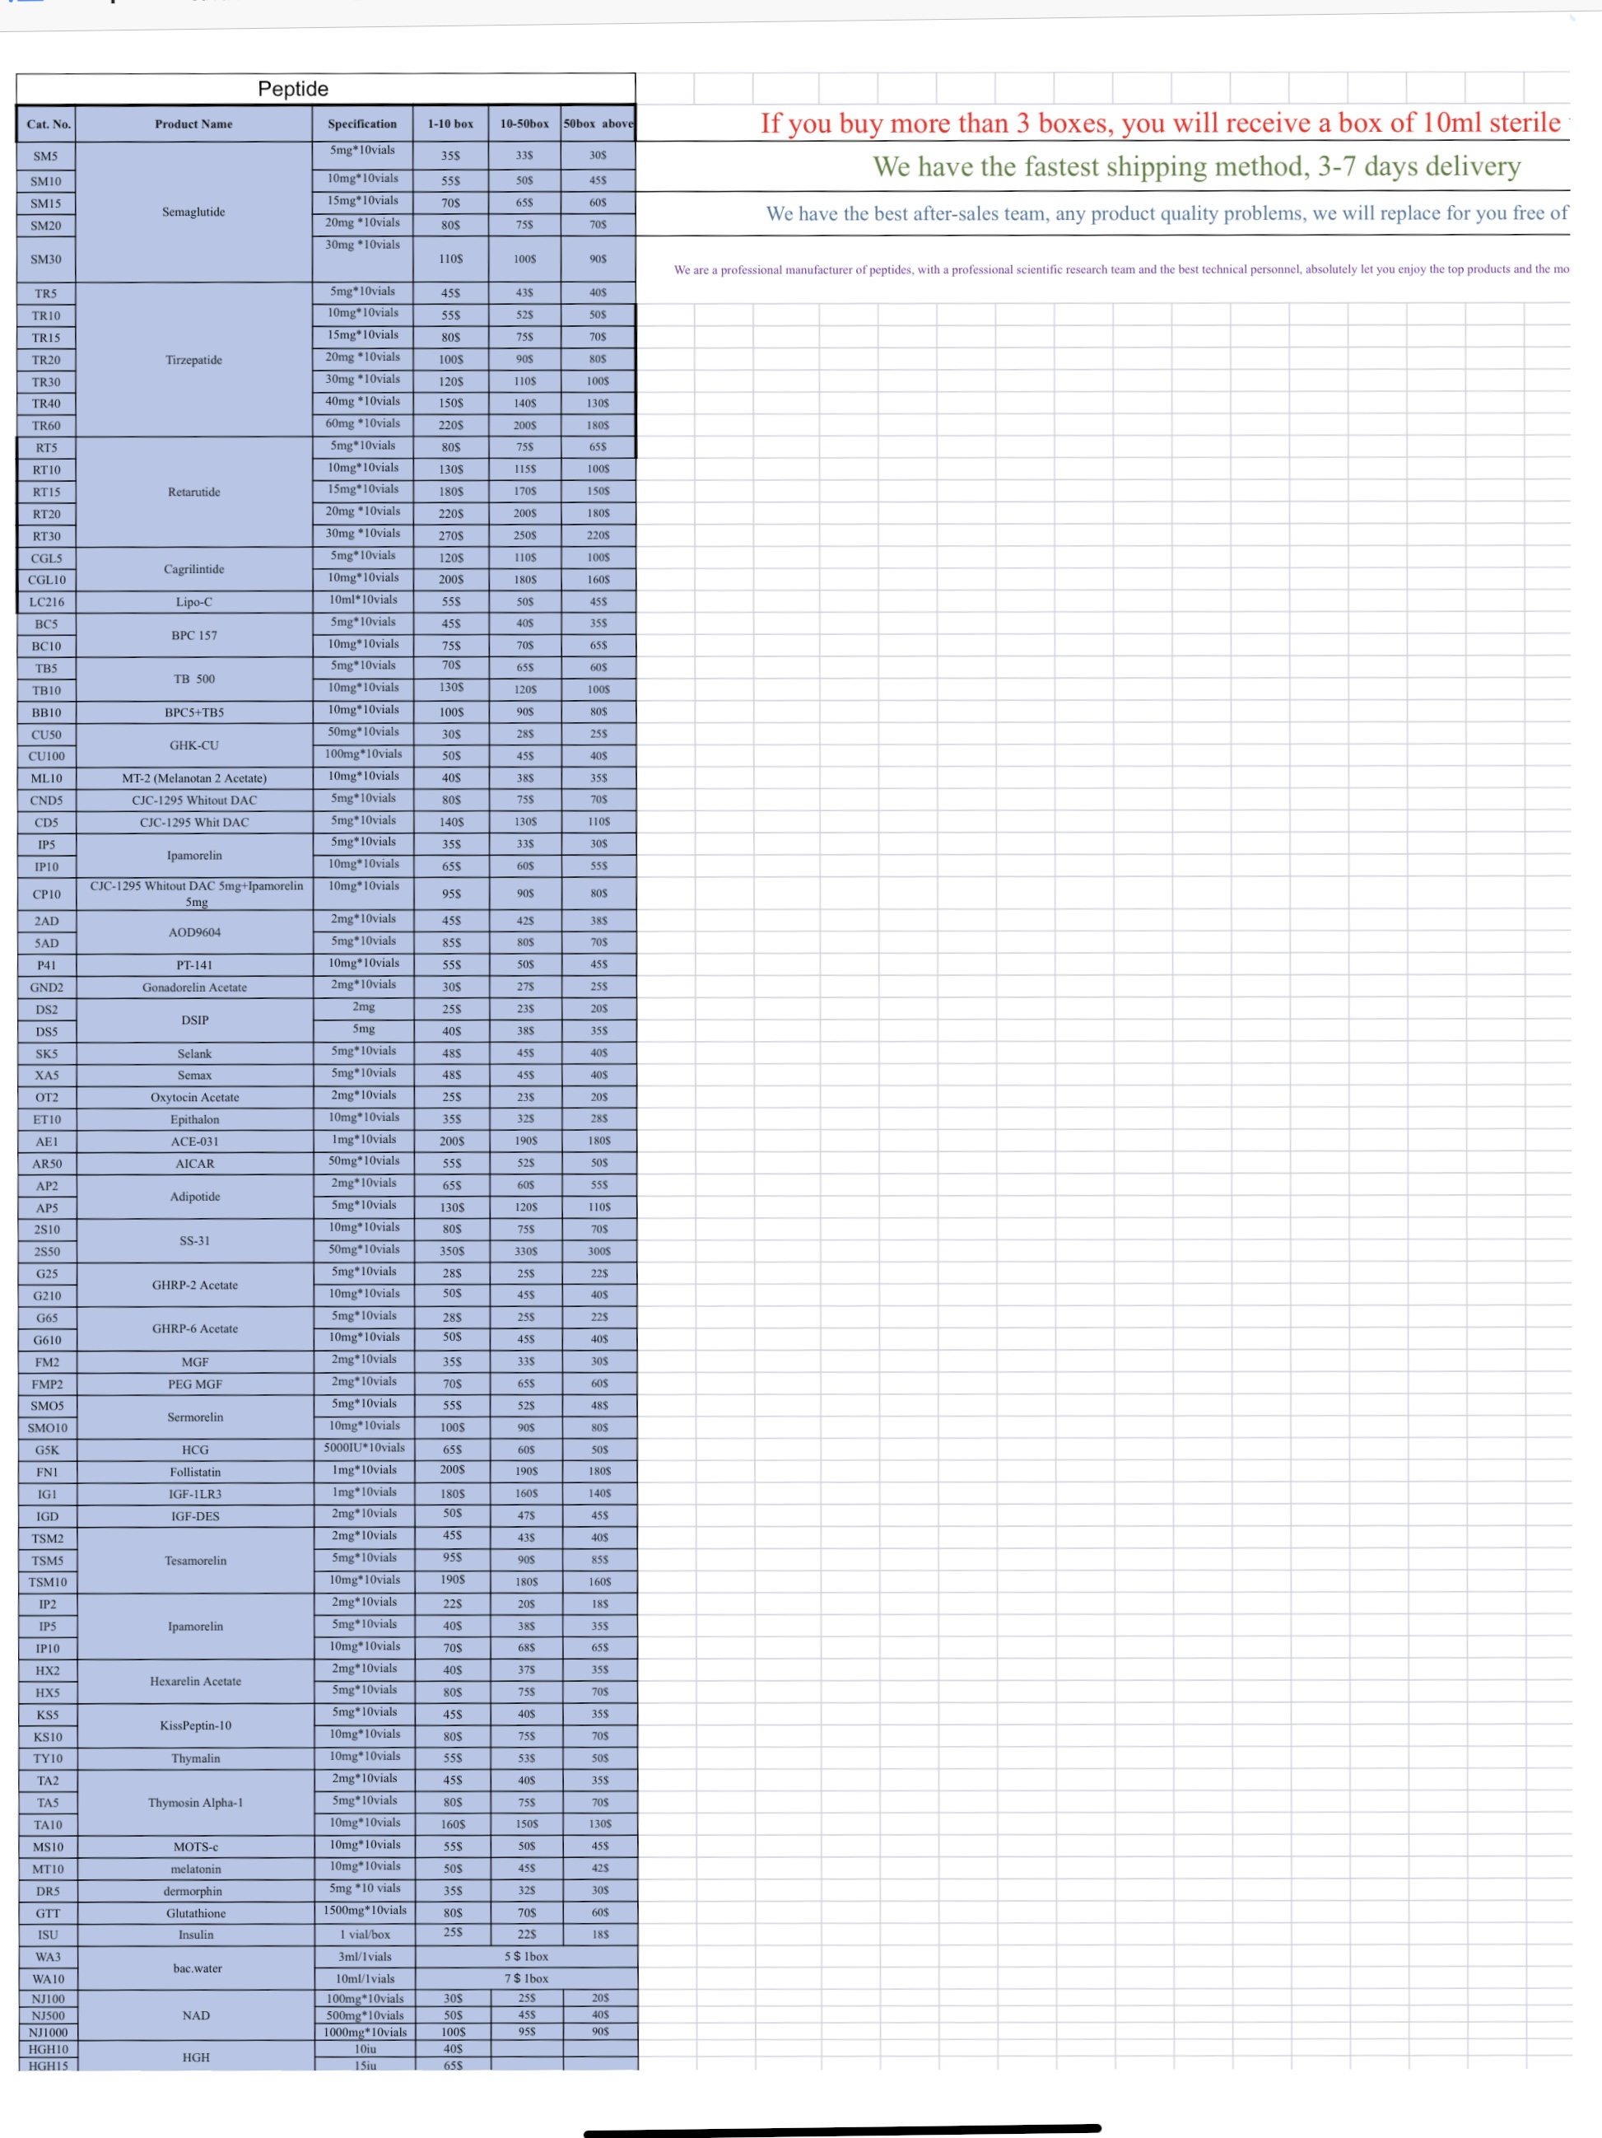The image size is (1602, 2138).
Task: Select the "KissPeptin-10" product cell
Action: (195, 1725)
